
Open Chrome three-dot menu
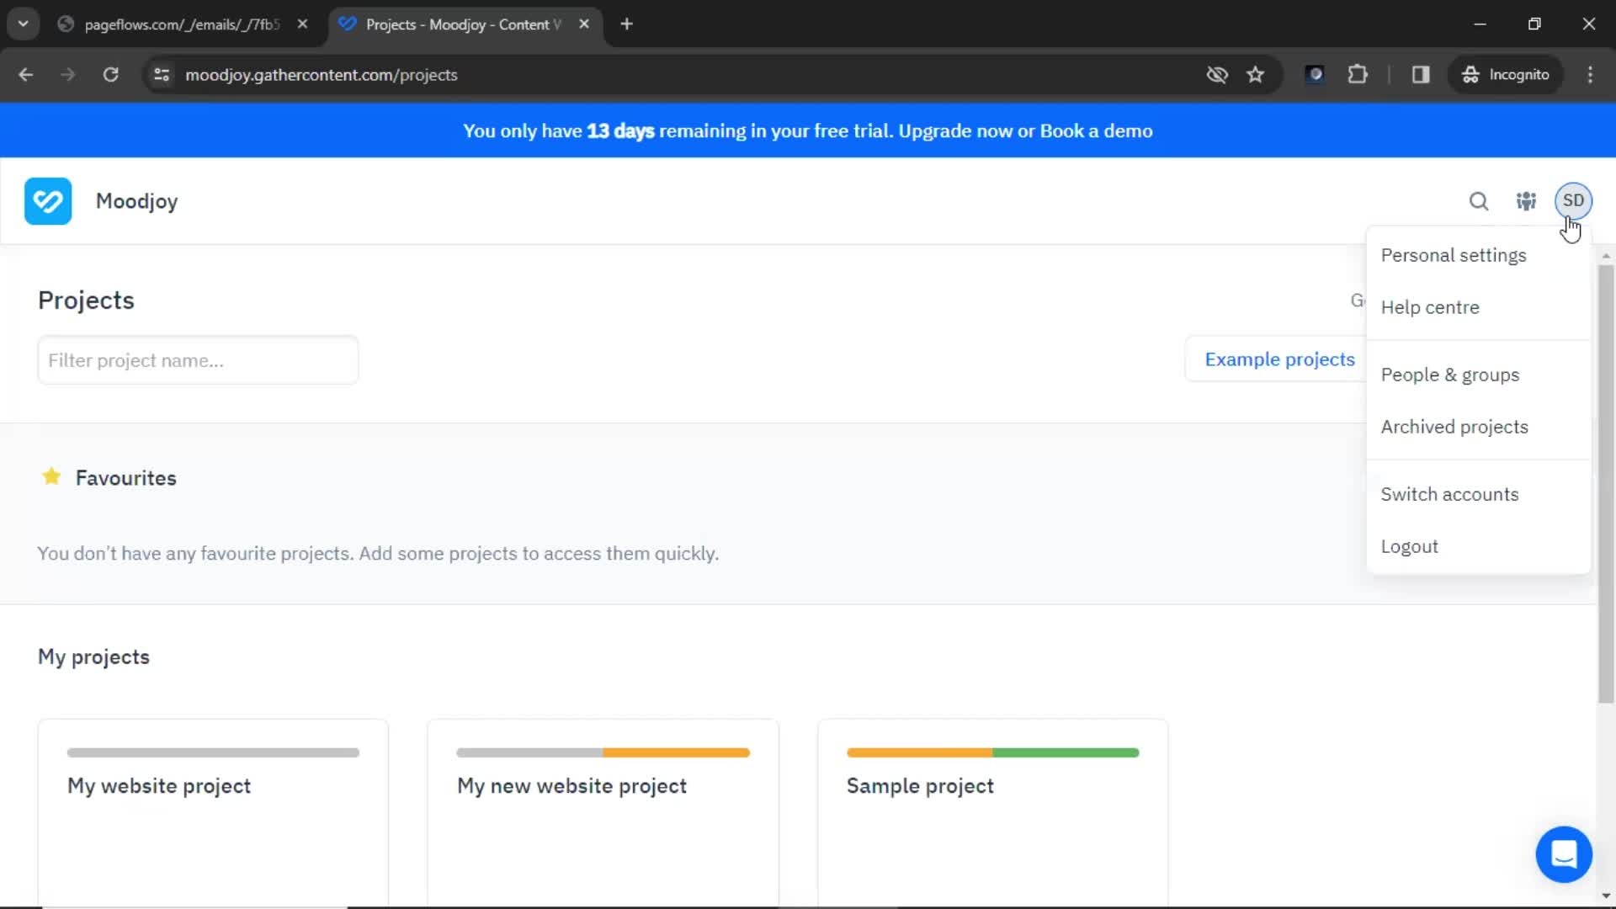pos(1590,75)
